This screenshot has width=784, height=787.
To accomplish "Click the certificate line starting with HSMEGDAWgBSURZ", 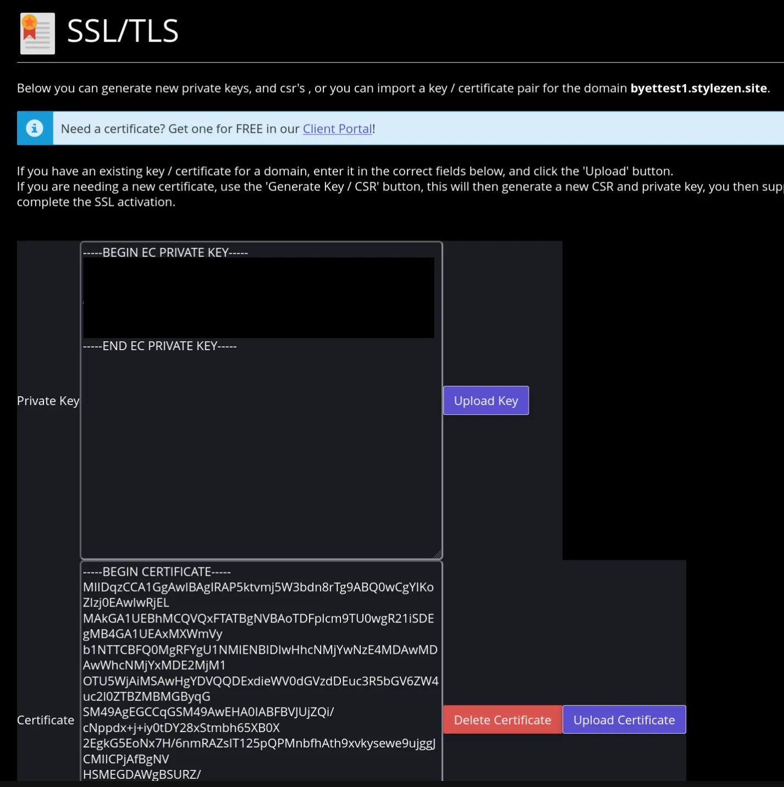I will (x=142, y=774).
